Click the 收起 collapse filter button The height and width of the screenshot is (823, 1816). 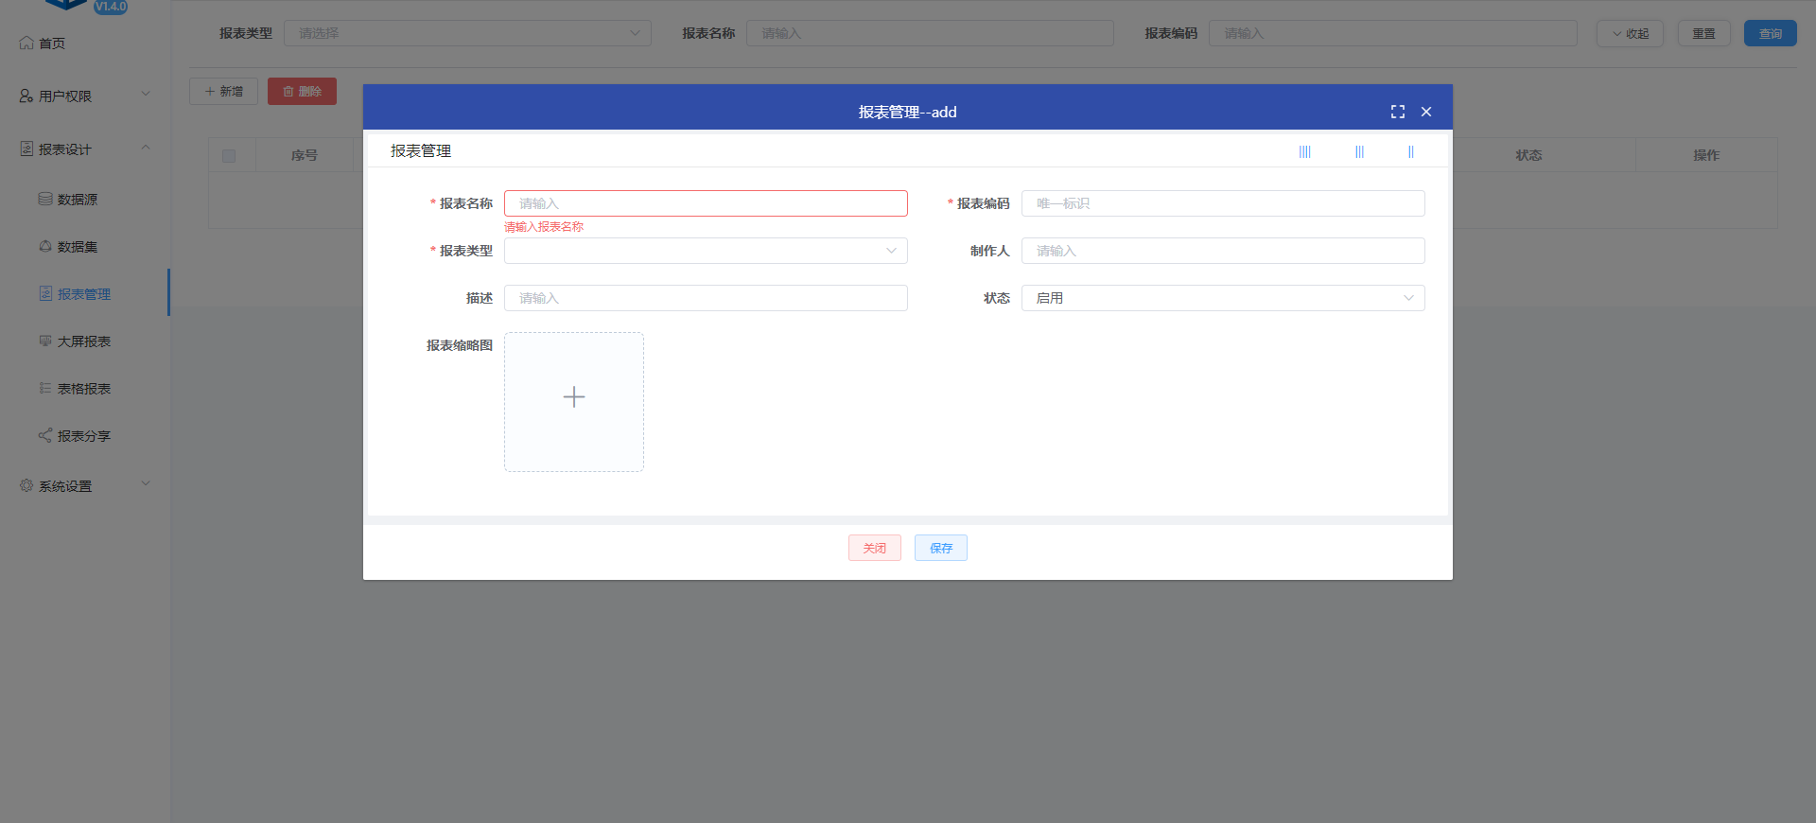(1630, 33)
